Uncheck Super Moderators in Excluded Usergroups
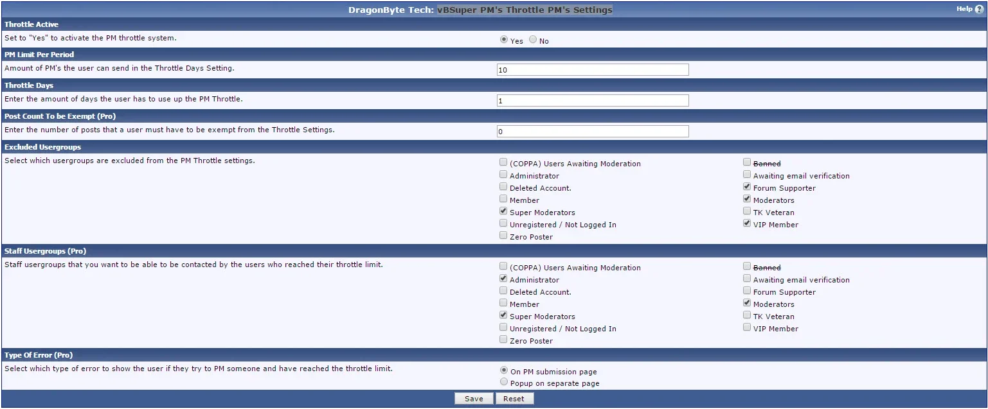The height and width of the screenshot is (409, 988). tap(503, 211)
